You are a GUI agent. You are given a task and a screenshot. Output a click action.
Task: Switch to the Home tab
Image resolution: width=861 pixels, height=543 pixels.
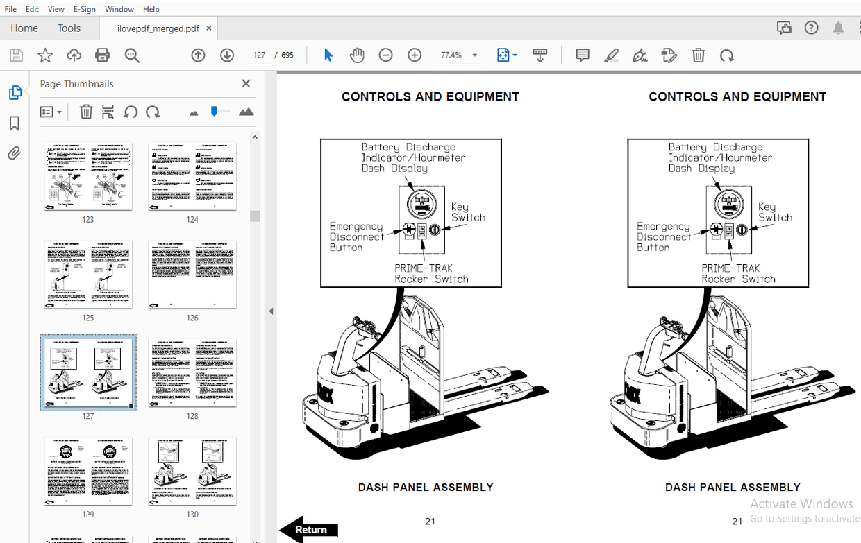(x=24, y=28)
